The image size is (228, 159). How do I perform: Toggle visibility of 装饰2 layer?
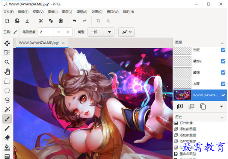pos(223,61)
